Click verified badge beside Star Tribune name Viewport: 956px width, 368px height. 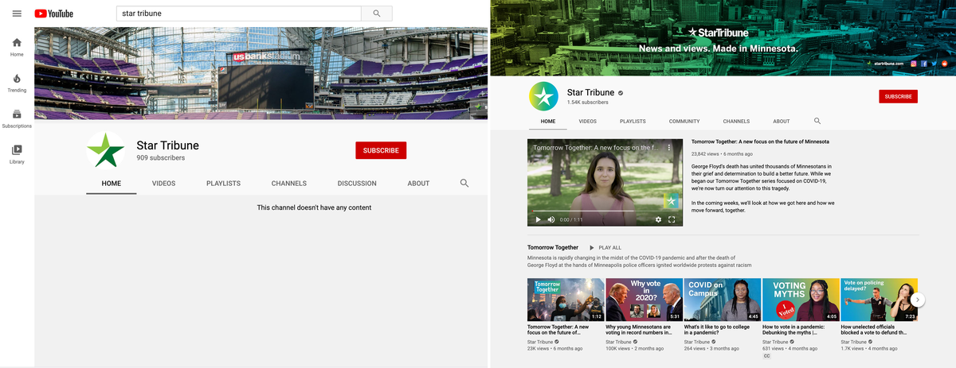(621, 93)
